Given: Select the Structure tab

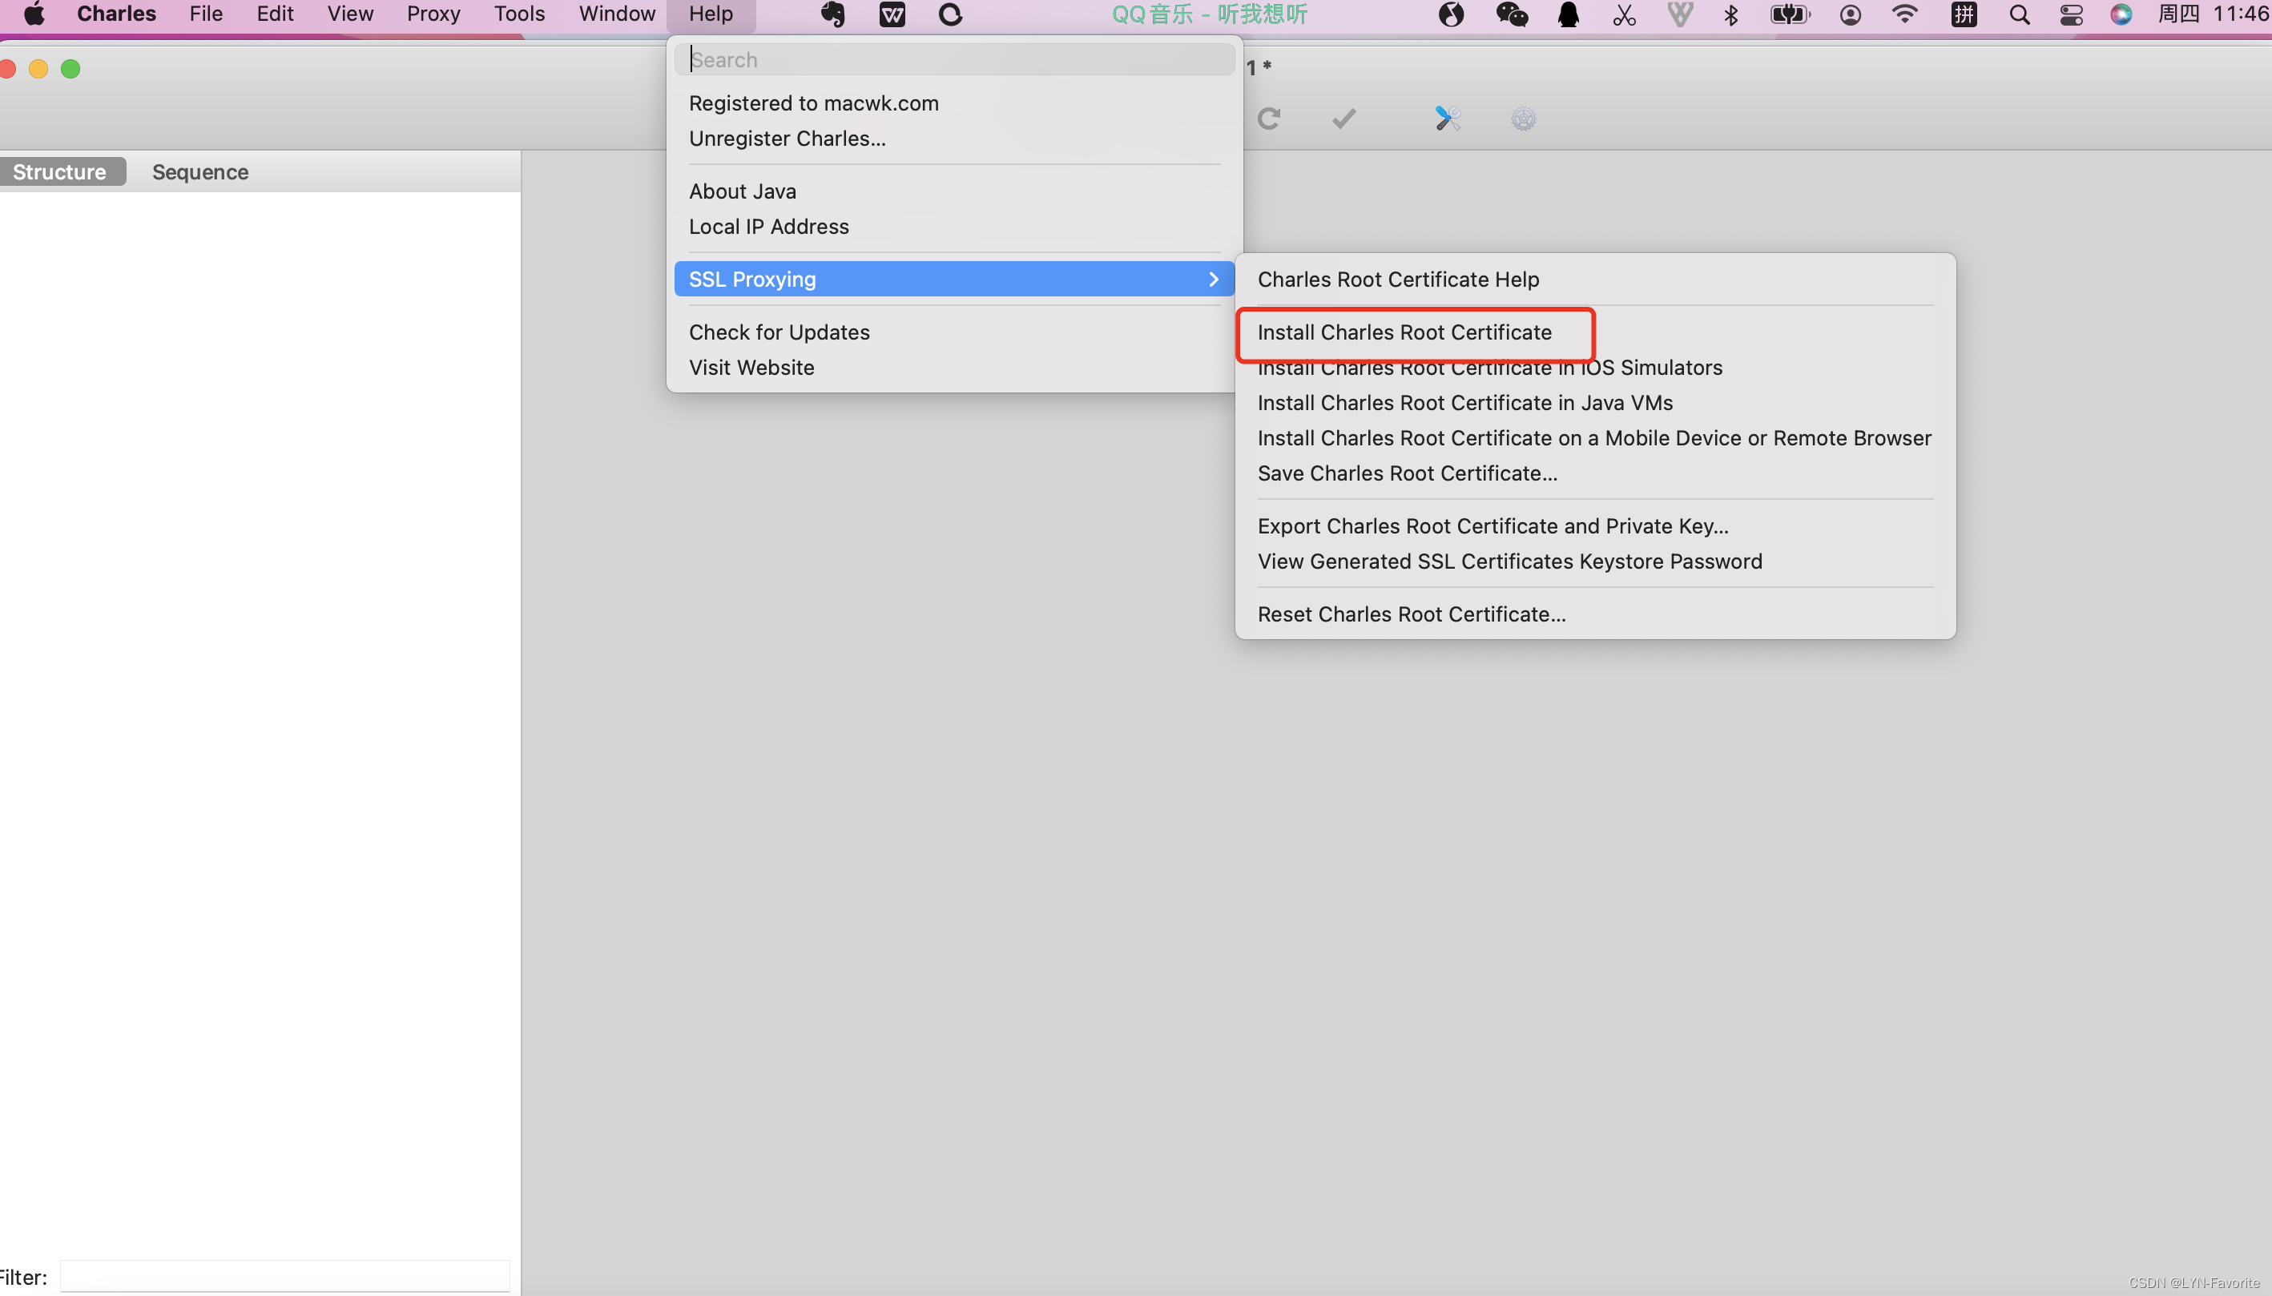Looking at the screenshot, I should (x=59, y=171).
